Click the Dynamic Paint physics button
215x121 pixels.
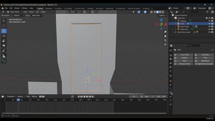[x=183, y=64]
